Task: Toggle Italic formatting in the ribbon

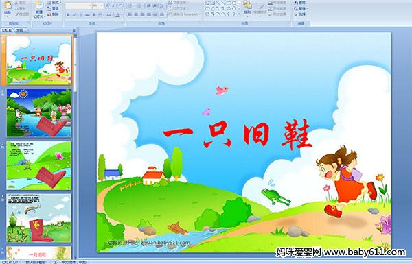Action: [x=74, y=15]
